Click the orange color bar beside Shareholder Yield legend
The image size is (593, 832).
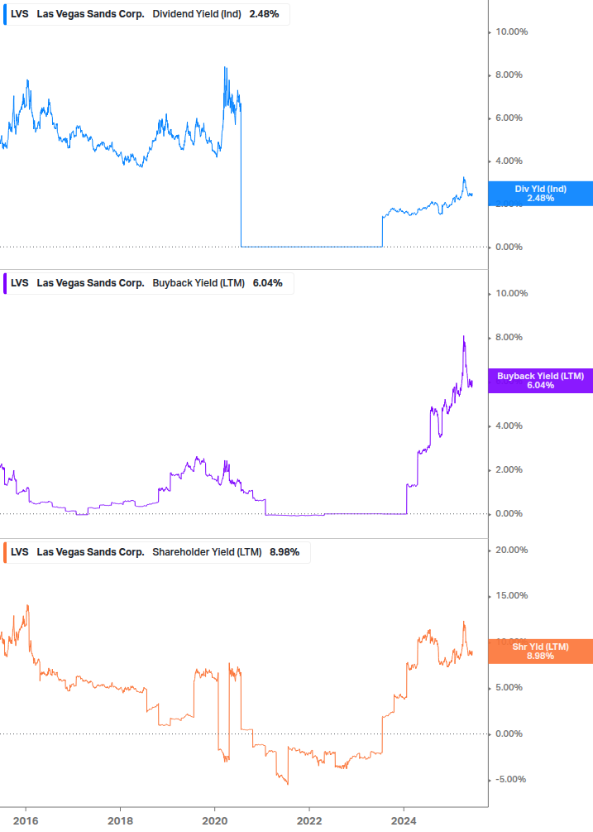(5, 552)
